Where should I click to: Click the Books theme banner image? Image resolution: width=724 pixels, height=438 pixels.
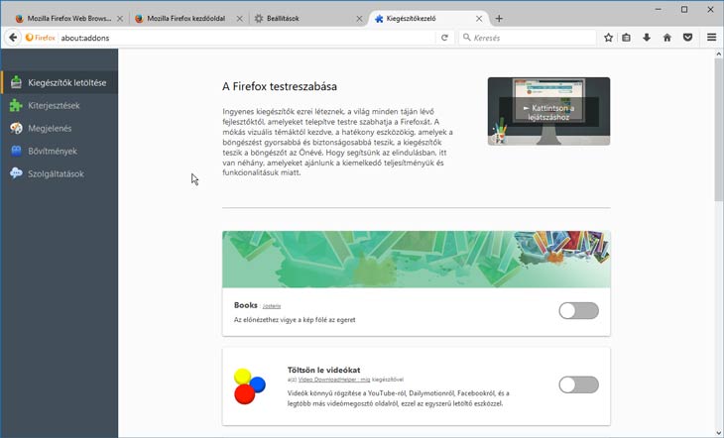(416, 260)
